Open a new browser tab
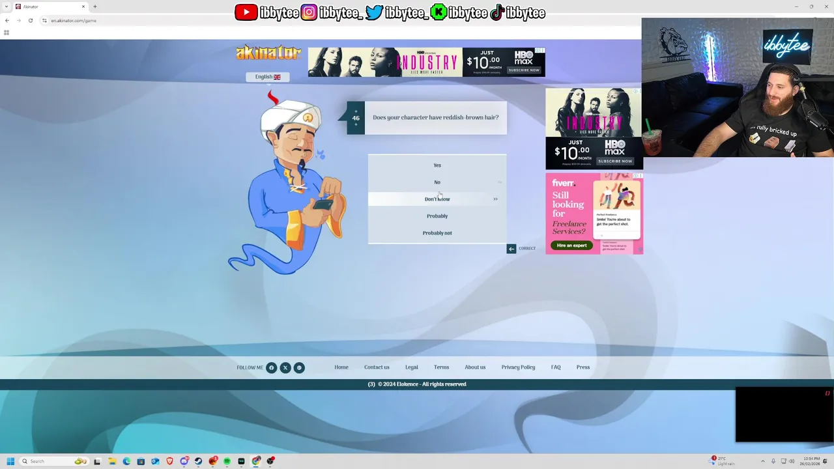The height and width of the screenshot is (469, 834). (95, 7)
